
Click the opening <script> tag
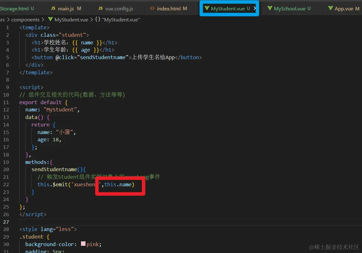(x=32, y=87)
